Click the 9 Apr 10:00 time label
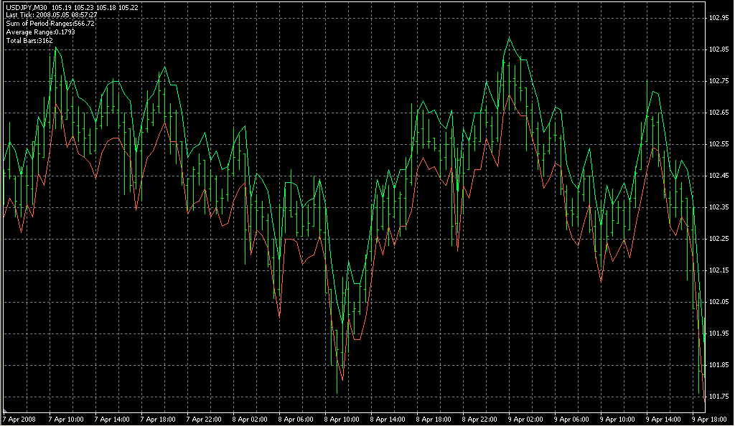 click(618, 419)
